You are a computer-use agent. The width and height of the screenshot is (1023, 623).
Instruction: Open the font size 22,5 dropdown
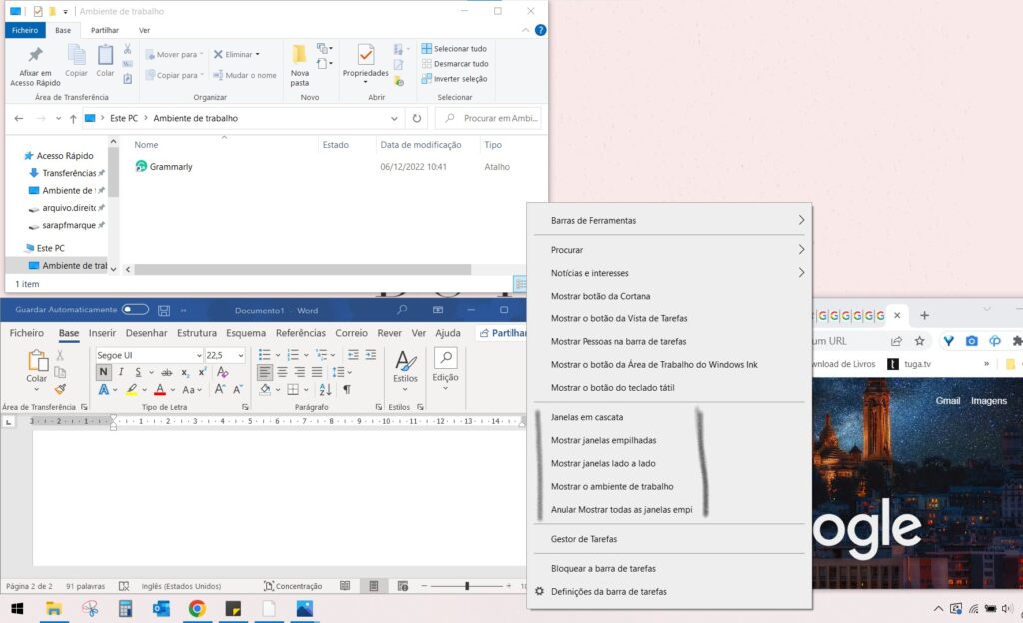click(240, 355)
